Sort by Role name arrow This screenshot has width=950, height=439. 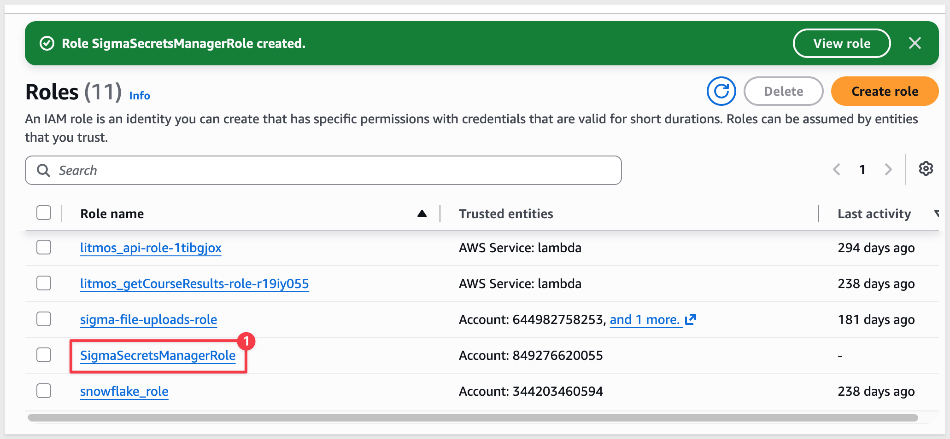[422, 214]
